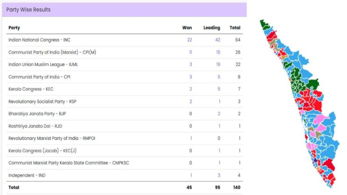The height and width of the screenshot is (195, 347).
Task: Click INC total value 64
Action: (x=237, y=40)
